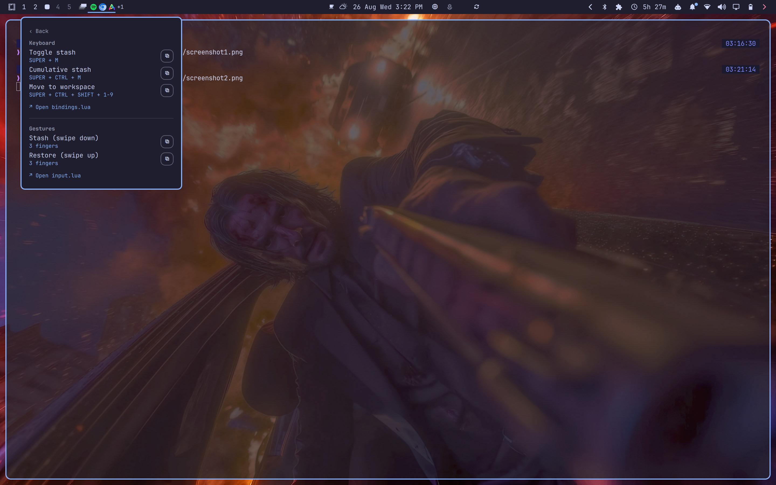Switch to workspace 5
This screenshot has width=776, height=485.
[x=69, y=7]
